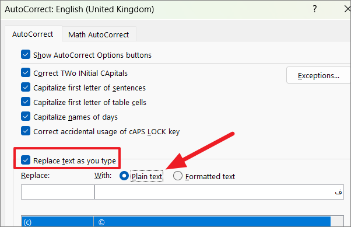This screenshot has height=227, width=351.
Task: Select the (c) entry in replacement list
Action: (x=58, y=222)
